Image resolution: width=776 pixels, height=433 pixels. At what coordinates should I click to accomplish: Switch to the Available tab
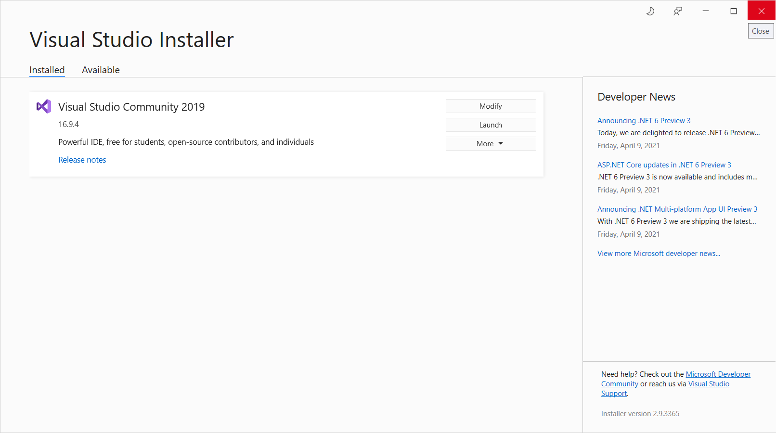pos(101,70)
